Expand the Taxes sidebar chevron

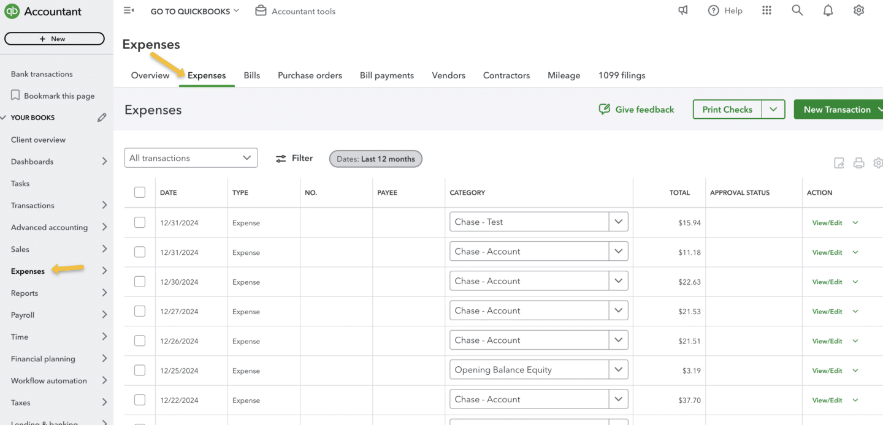click(104, 402)
